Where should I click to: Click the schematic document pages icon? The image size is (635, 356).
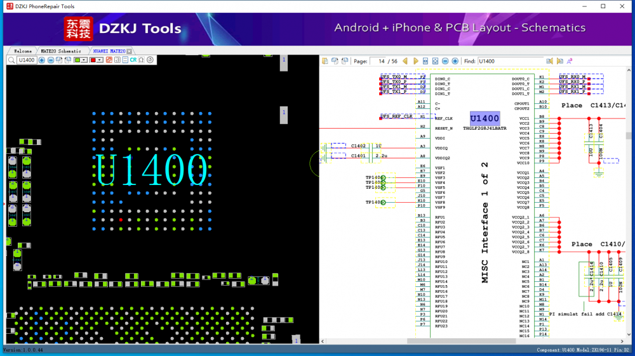pos(324,61)
